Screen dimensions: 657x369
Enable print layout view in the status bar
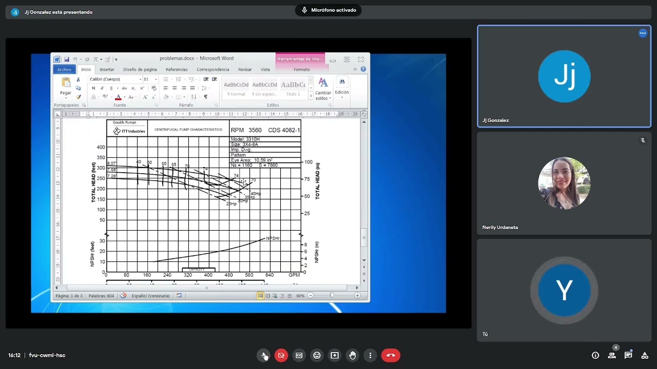pyautogui.click(x=260, y=296)
